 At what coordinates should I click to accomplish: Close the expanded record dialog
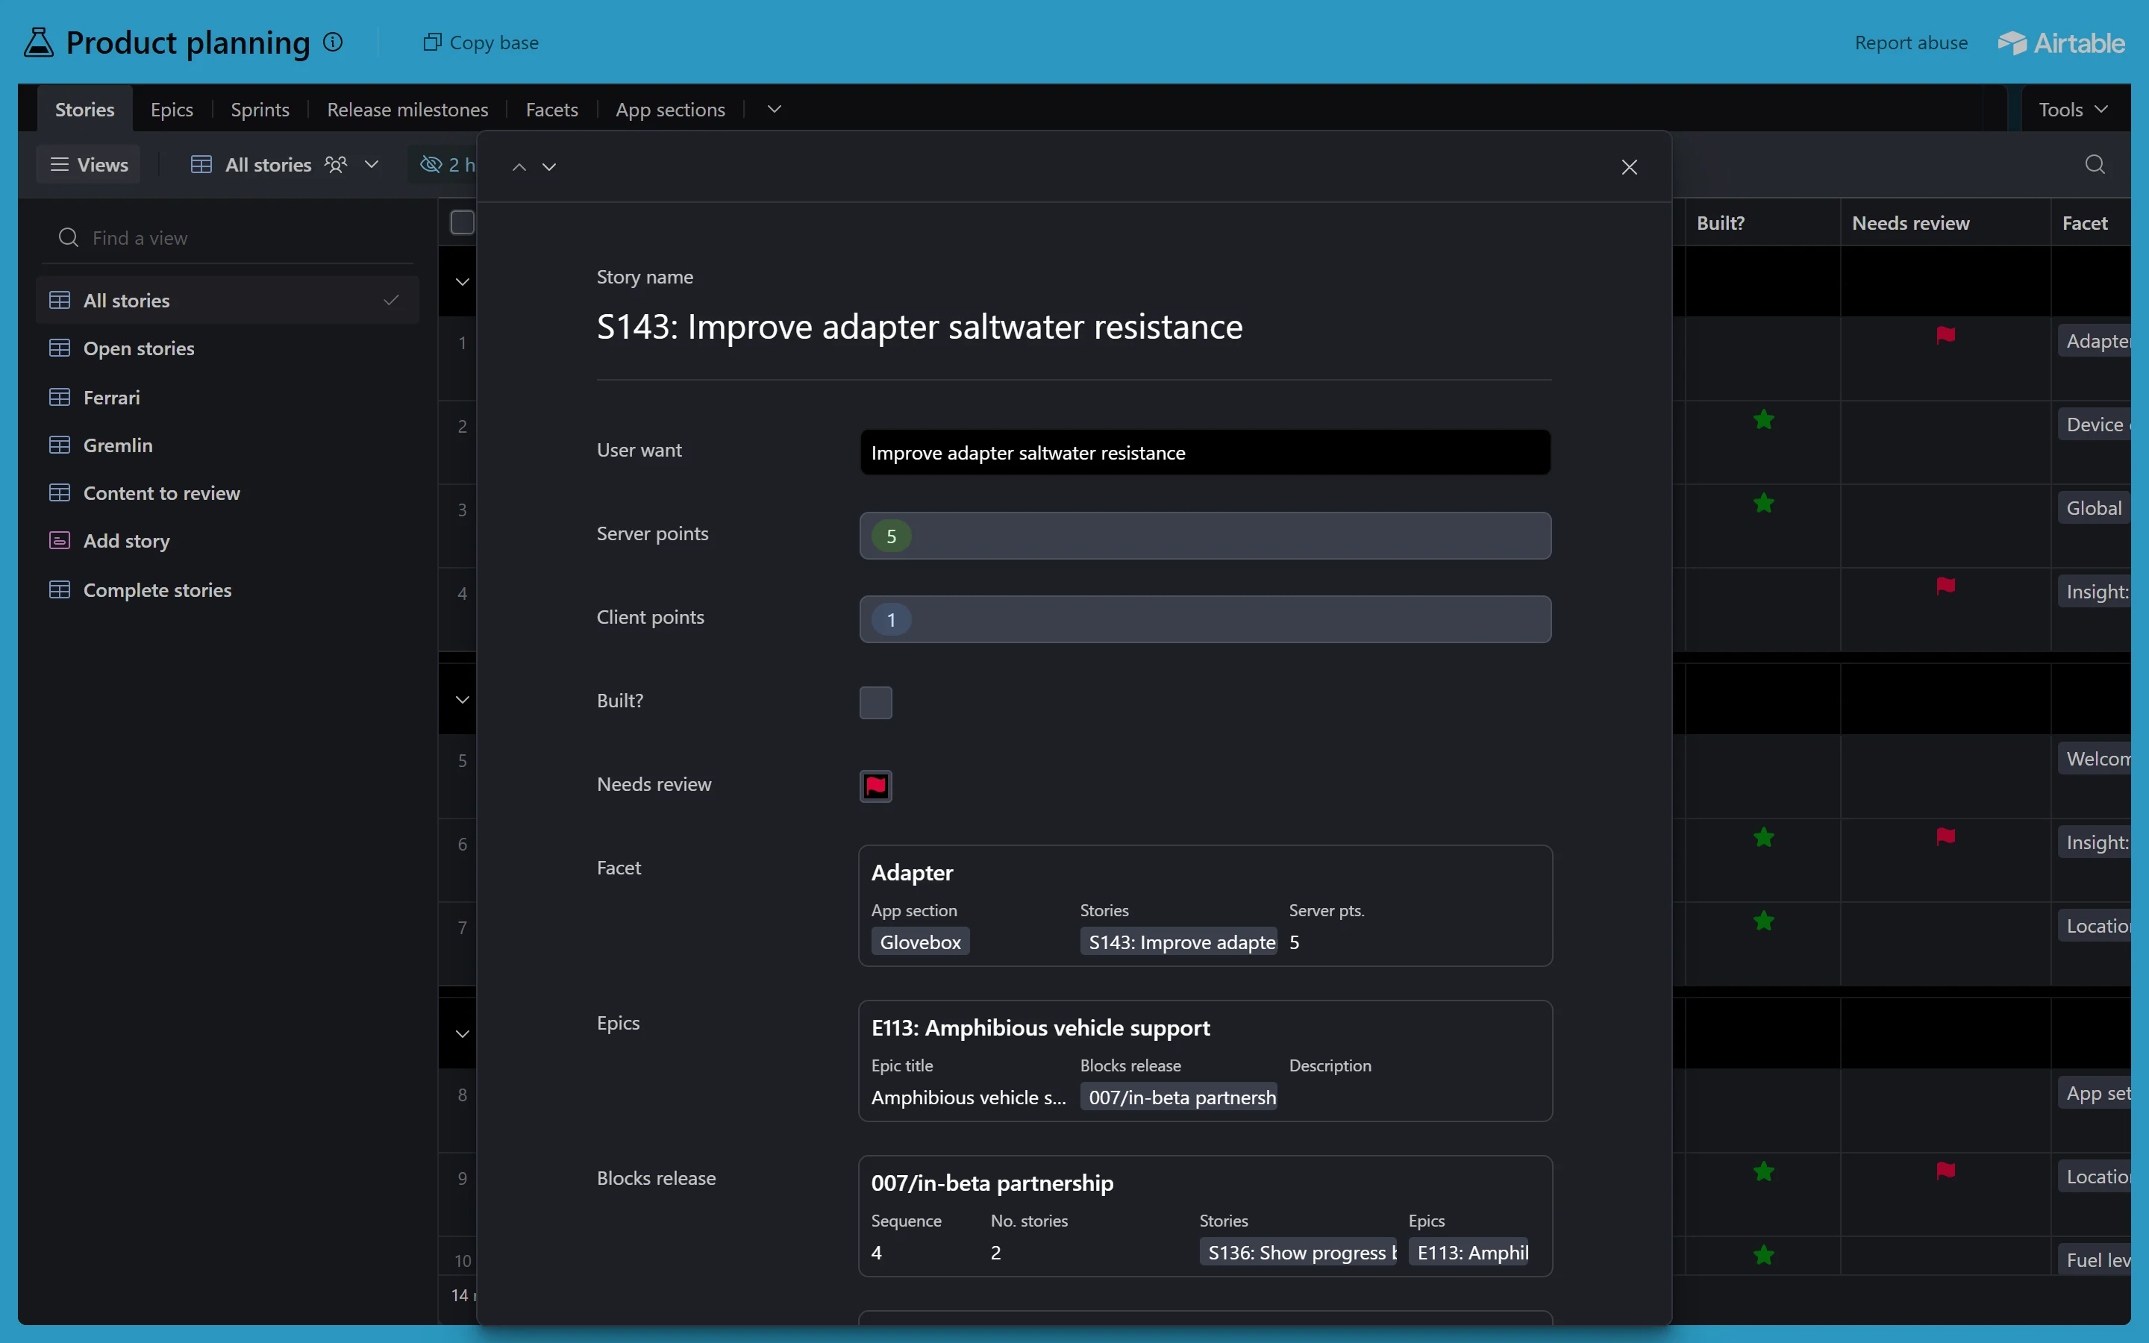[x=1630, y=167]
